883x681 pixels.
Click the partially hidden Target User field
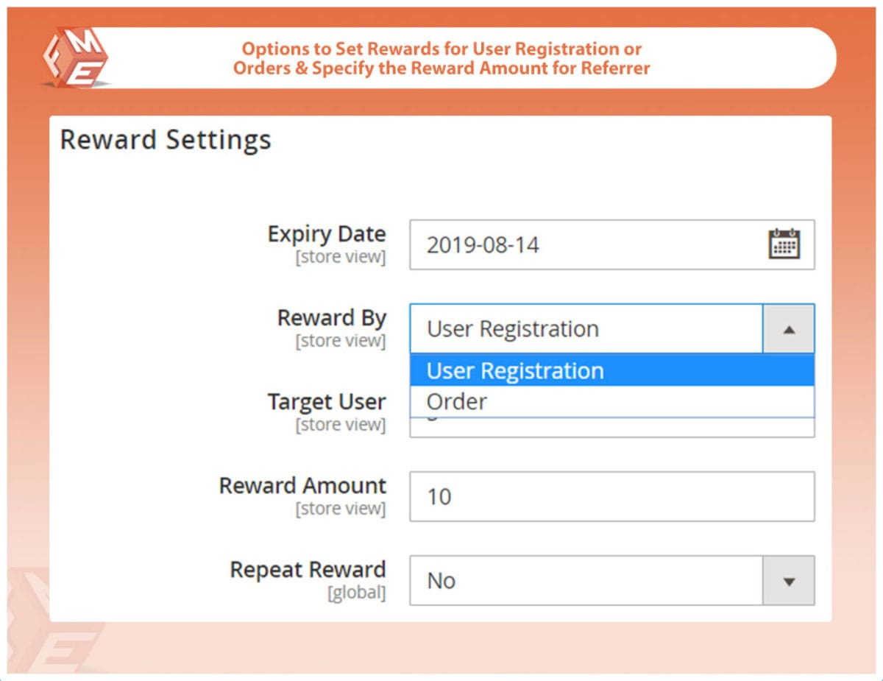point(611,427)
